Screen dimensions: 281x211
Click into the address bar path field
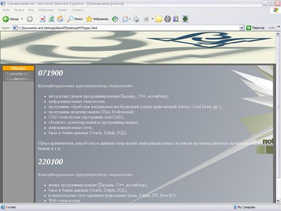[x=128, y=28]
